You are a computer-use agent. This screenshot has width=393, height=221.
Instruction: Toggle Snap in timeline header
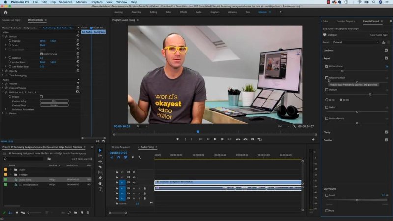118,157
